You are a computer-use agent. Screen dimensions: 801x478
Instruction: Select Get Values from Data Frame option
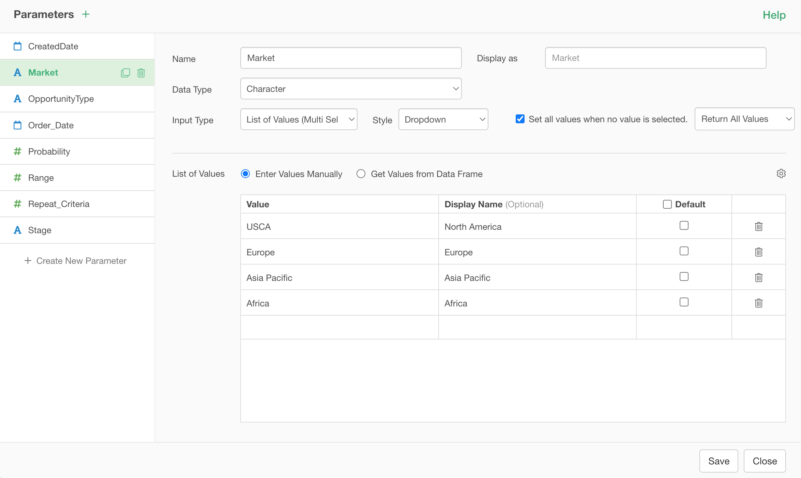pyautogui.click(x=361, y=174)
